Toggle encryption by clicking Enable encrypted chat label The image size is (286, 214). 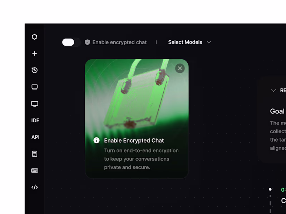[119, 42]
